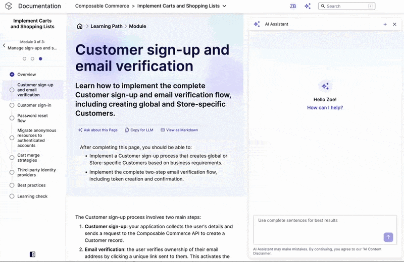Open Cart merge strategies page
The height and width of the screenshot is (262, 404).
point(28,158)
